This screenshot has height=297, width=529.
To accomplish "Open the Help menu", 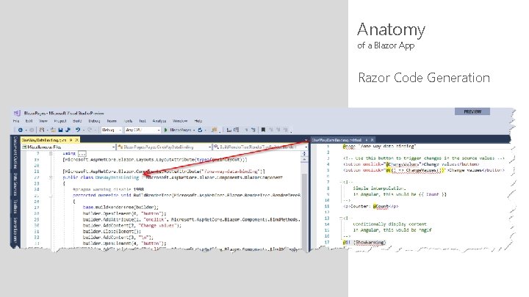I will 198,121.
